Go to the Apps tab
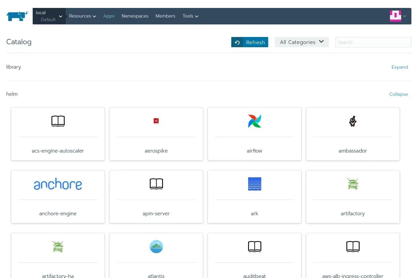The width and height of the screenshot is (418, 278). coord(109,16)
